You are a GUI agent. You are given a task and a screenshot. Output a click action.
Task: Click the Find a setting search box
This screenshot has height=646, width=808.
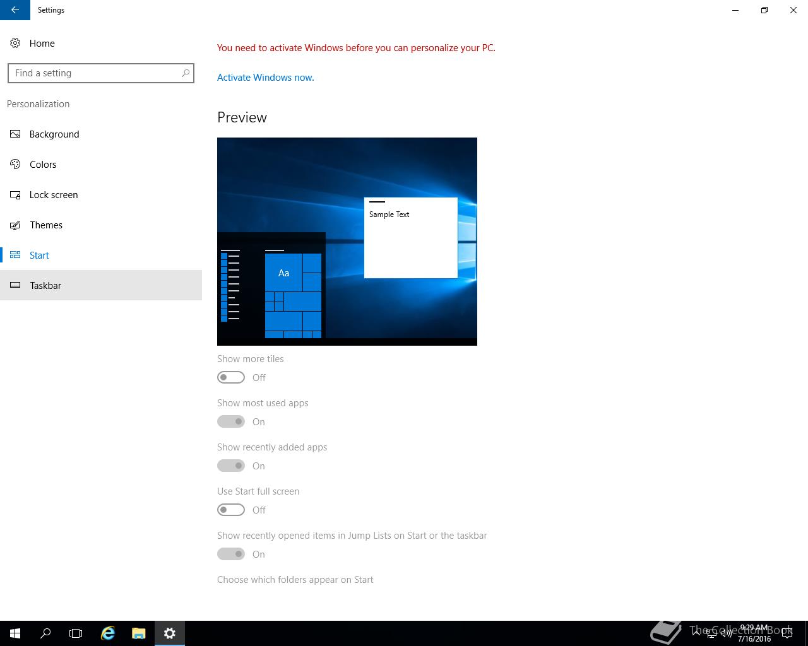tap(101, 73)
